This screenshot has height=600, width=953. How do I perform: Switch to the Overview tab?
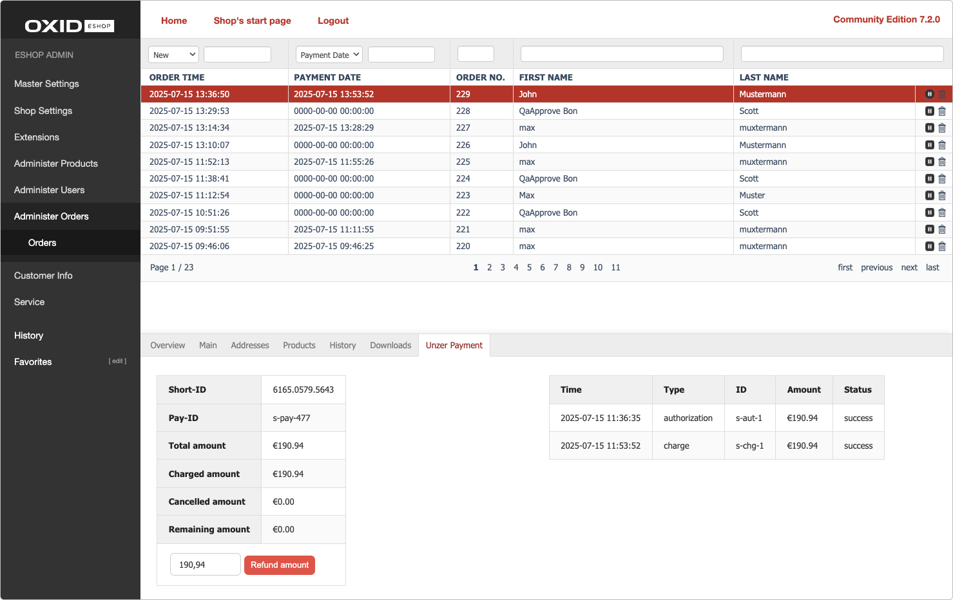(x=168, y=345)
